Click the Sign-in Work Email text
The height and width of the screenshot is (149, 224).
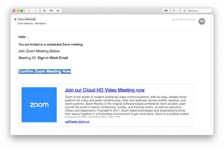tap(53, 58)
